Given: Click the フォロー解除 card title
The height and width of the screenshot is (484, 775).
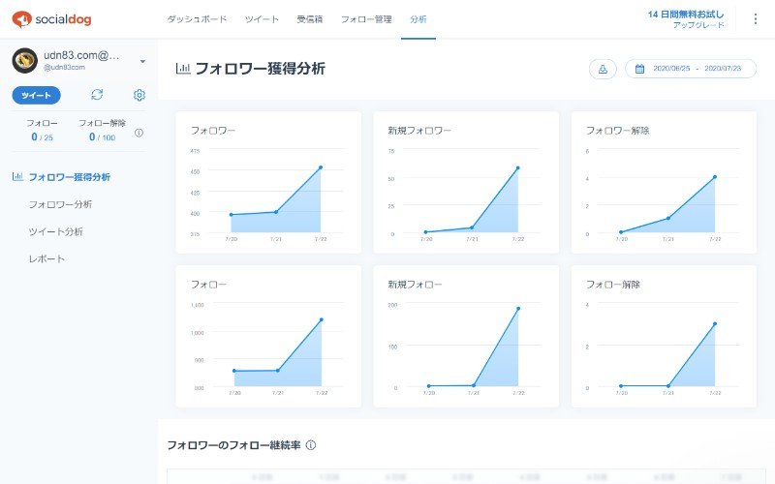Looking at the screenshot, I should click(613, 284).
